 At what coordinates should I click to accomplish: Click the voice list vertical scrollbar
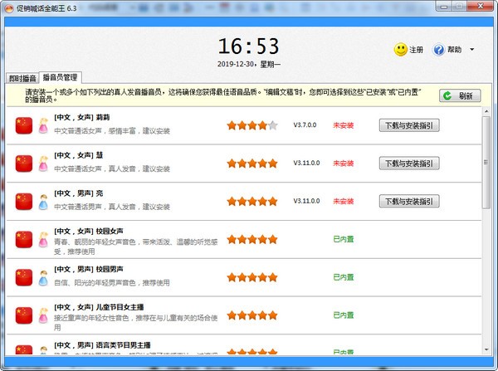486,232
